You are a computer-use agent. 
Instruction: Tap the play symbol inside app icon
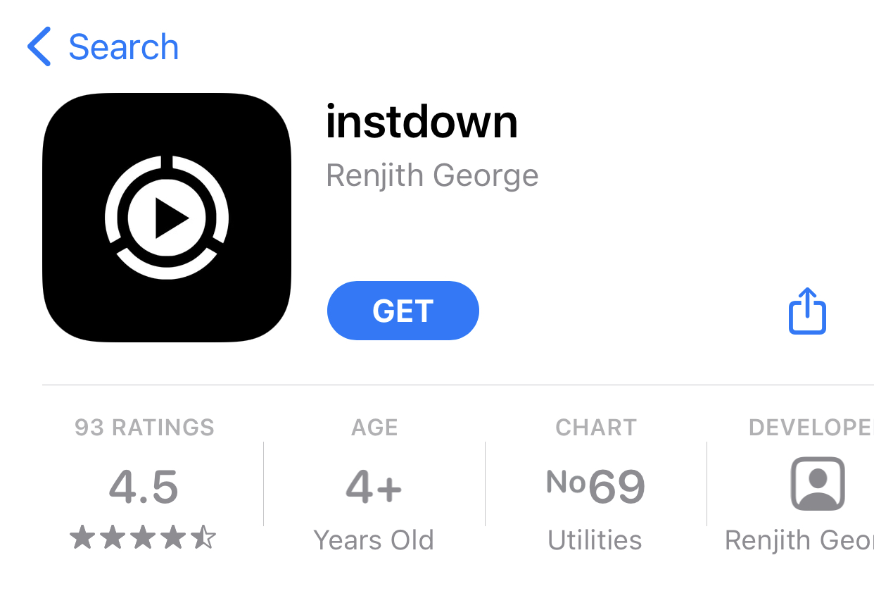click(171, 218)
